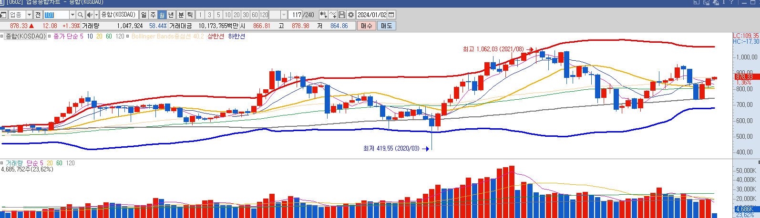This screenshot has height=218, width=760.
Task: Click the square marker before Bollinger Bands legend
Action: [x=128, y=36]
